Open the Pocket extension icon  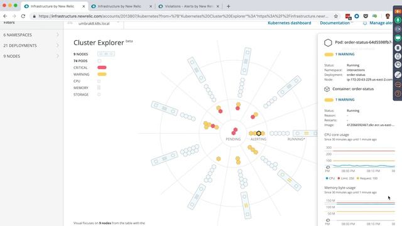click(x=366, y=16)
